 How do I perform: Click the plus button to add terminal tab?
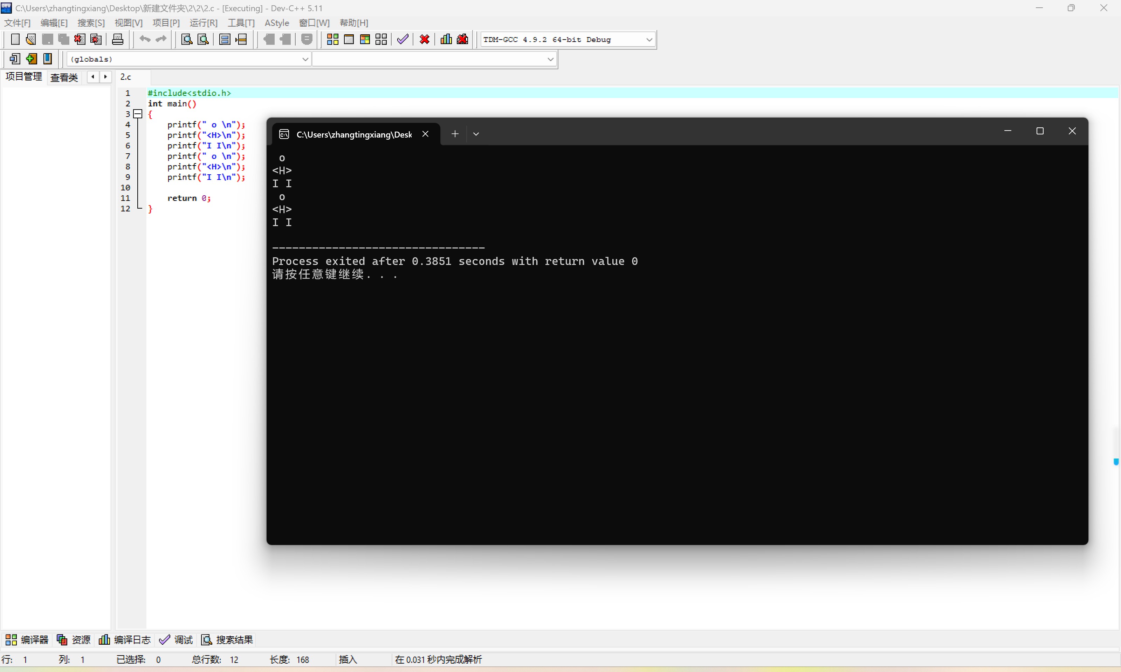(x=455, y=134)
